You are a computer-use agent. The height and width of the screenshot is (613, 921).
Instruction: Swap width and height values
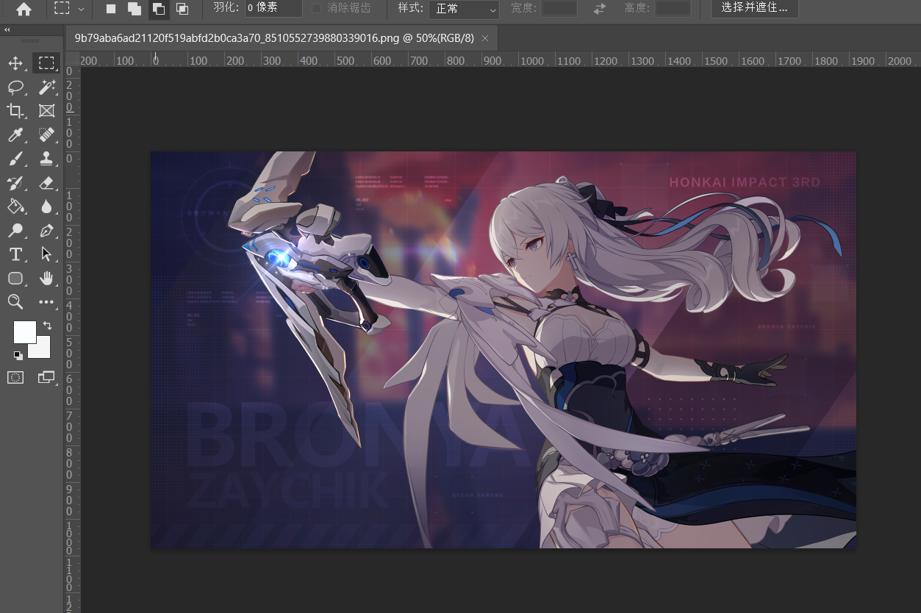[600, 9]
